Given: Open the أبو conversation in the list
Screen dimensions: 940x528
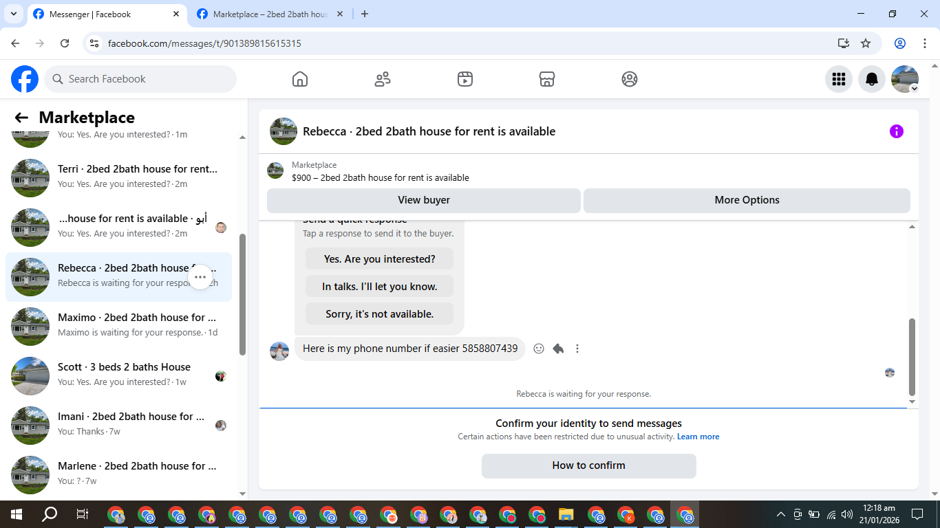Looking at the screenshot, I should [x=118, y=228].
